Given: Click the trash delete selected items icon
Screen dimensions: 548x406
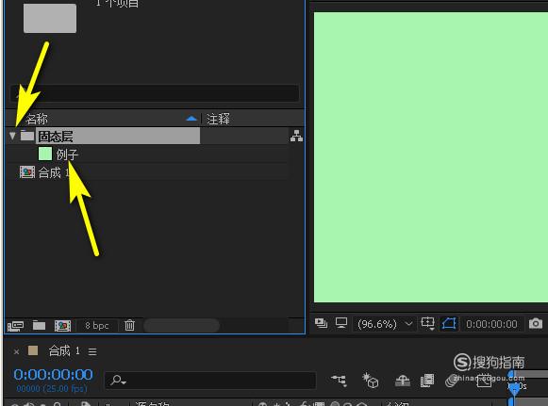Looking at the screenshot, I should point(129,325).
